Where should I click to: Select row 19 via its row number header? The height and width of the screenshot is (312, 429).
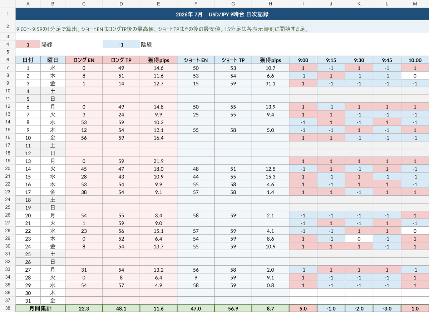click(x=8, y=161)
